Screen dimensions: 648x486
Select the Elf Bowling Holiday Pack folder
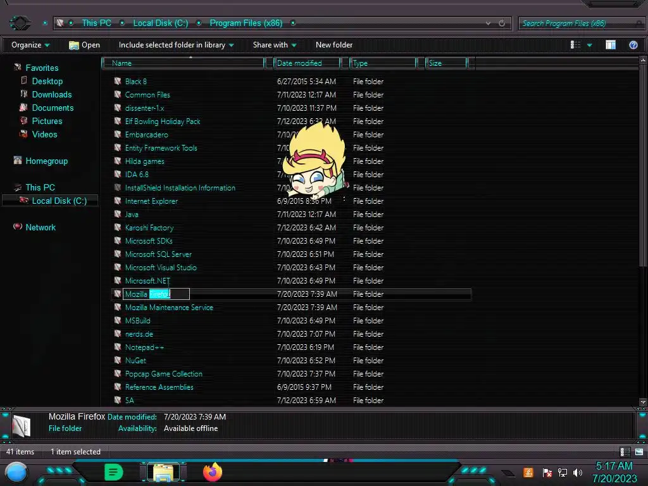163,121
